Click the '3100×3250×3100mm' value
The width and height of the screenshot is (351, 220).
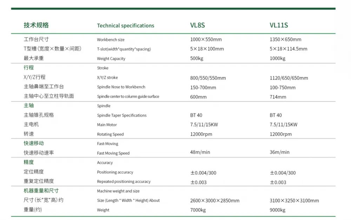coord(294,201)
